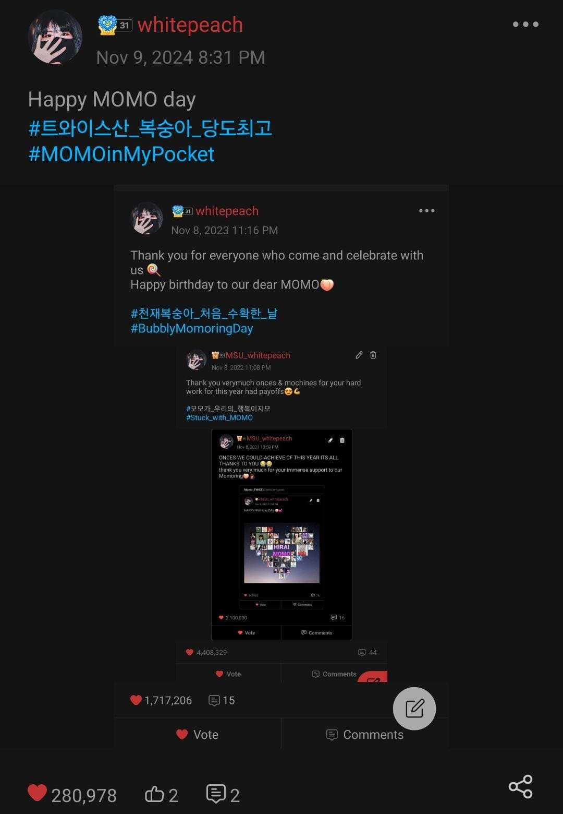This screenshot has height=814, width=563.
Task: Tap the trash delete icon on 2022 post
Action: pyautogui.click(x=373, y=355)
